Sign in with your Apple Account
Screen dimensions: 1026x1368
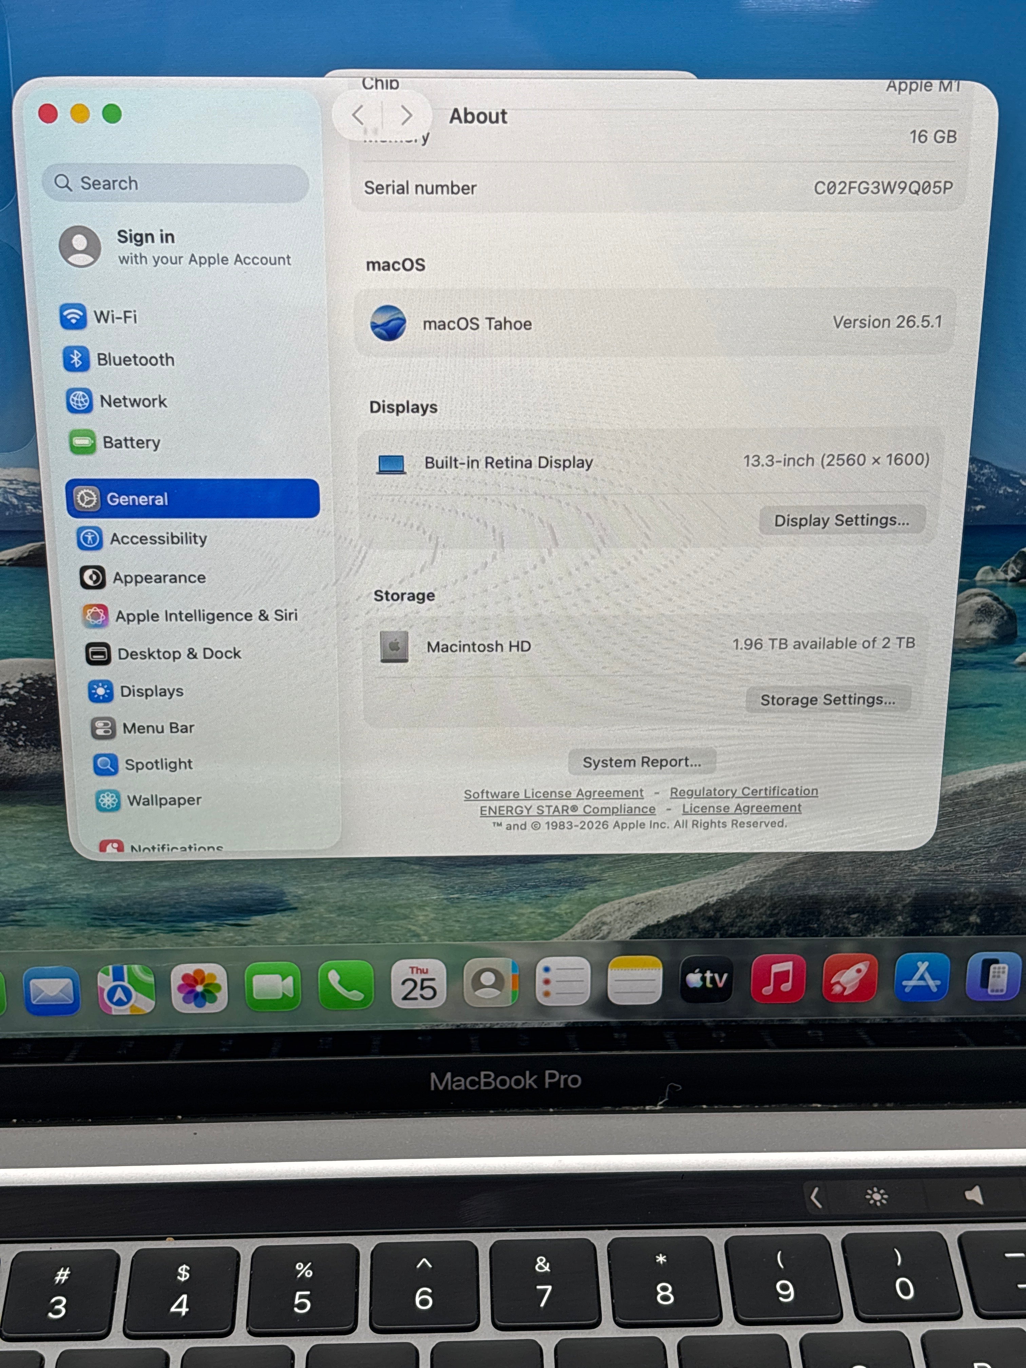pyautogui.click(x=176, y=247)
